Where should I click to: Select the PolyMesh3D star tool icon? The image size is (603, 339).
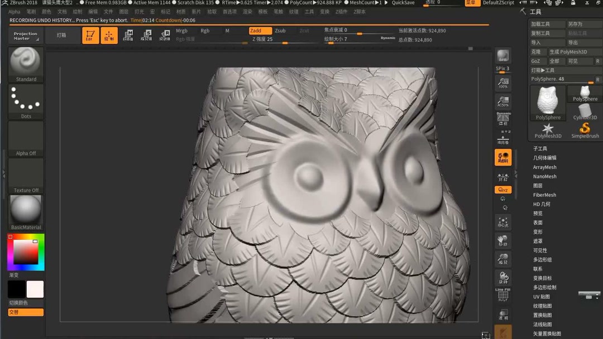548,127
